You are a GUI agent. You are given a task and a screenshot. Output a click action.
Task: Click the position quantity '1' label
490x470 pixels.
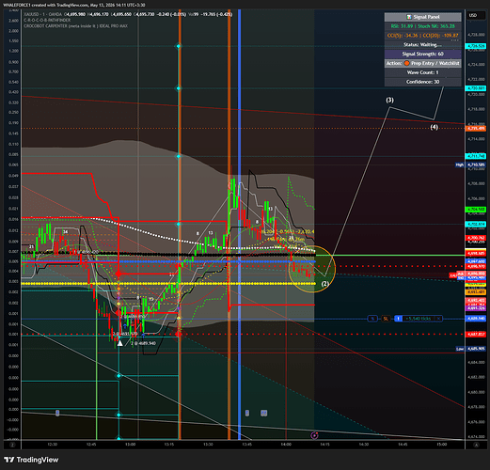pos(398,319)
